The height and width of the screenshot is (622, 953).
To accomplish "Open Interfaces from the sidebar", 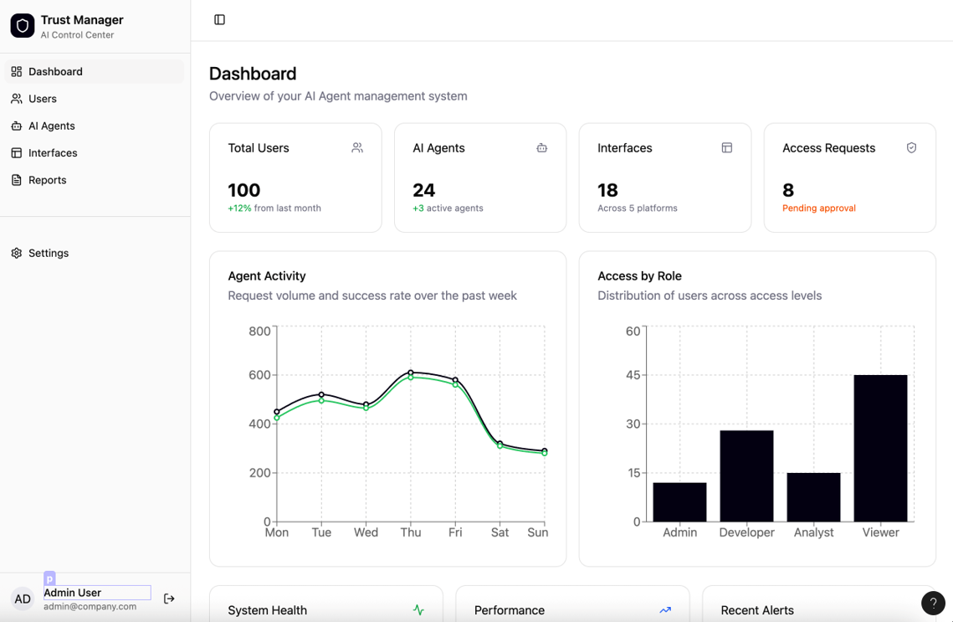I will click(53, 153).
